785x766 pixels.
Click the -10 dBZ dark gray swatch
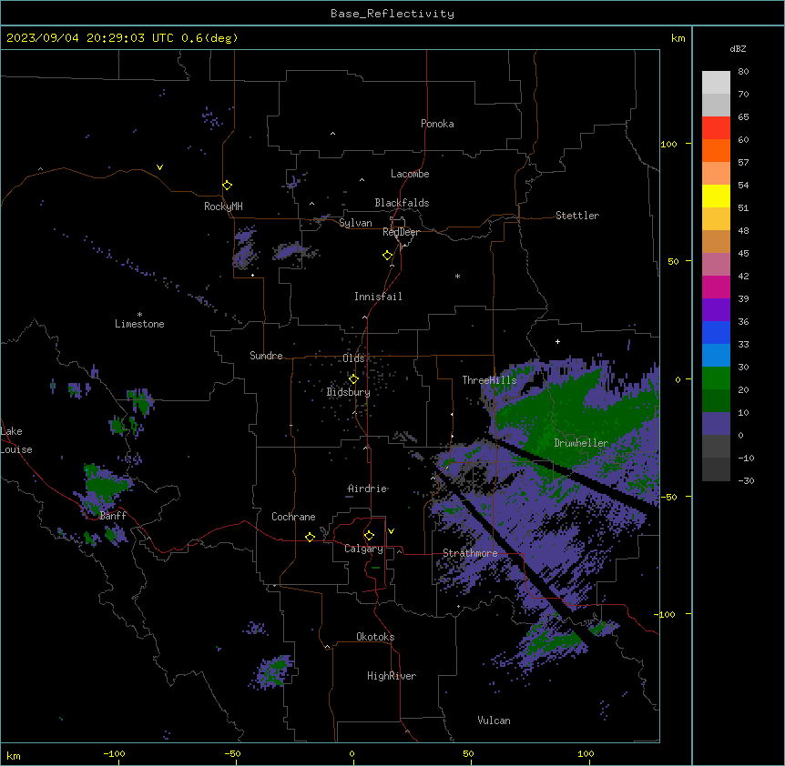716,469
